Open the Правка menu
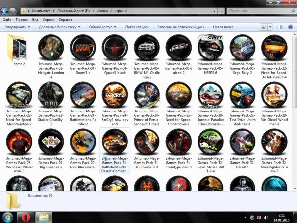Image resolution: width=297 pixels, height=223 pixels. 22,20
